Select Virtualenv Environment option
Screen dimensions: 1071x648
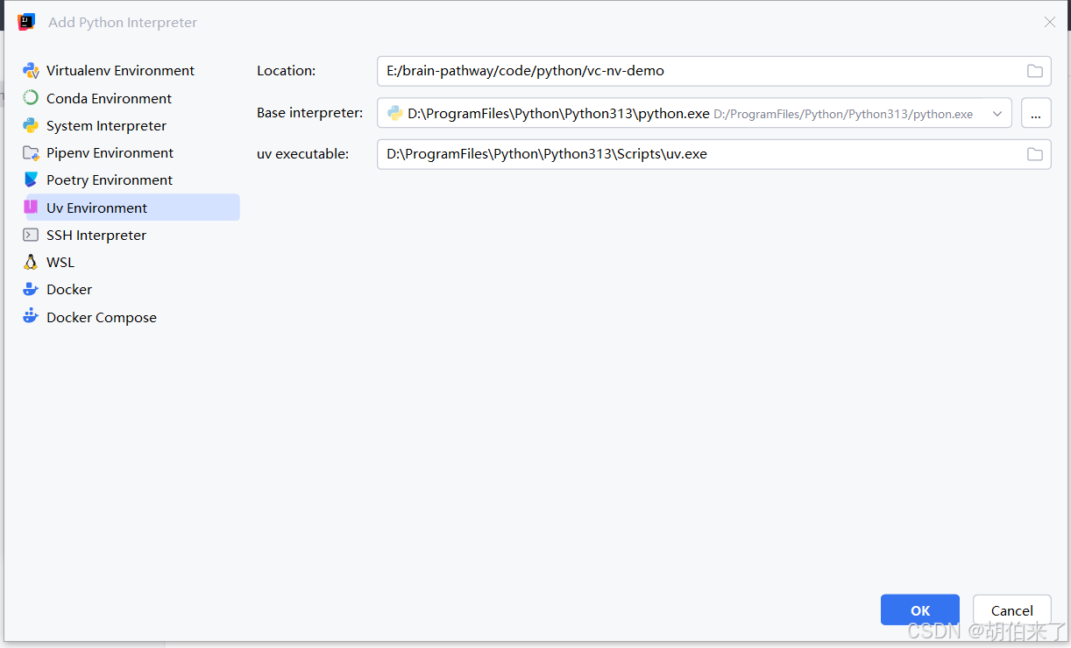[131, 71]
